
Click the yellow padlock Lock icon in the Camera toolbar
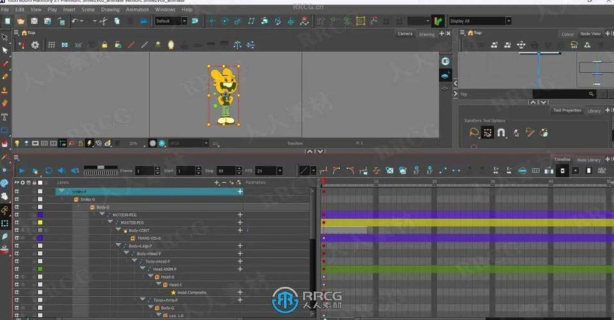click(104, 45)
